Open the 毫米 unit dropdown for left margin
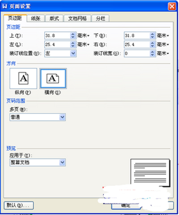The image size is (179, 215). point(83,44)
